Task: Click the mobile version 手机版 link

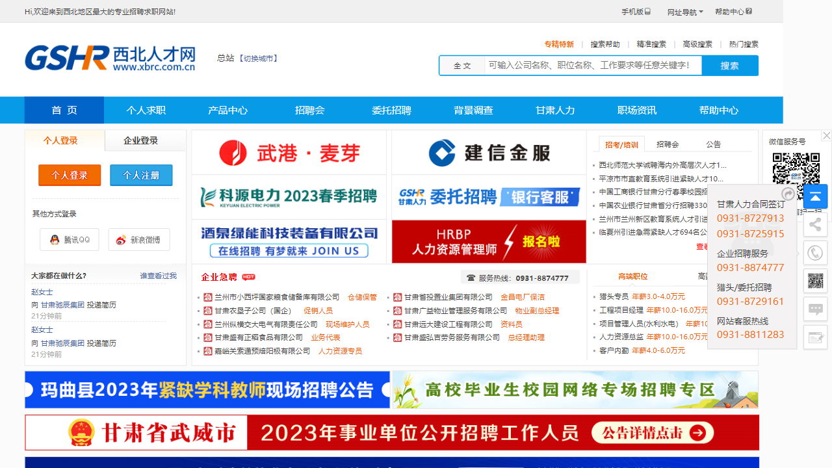Action: pyautogui.click(x=636, y=12)
